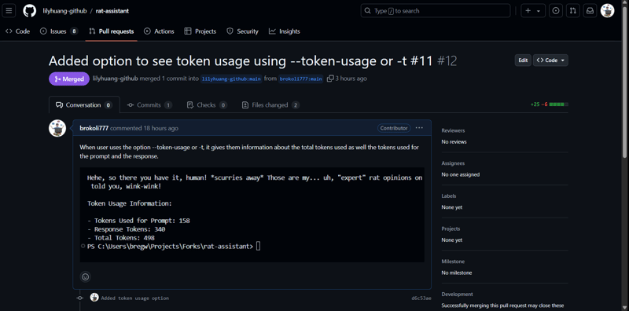
Task: Click the Milestone sidebar heading
Action: point(453,262)
